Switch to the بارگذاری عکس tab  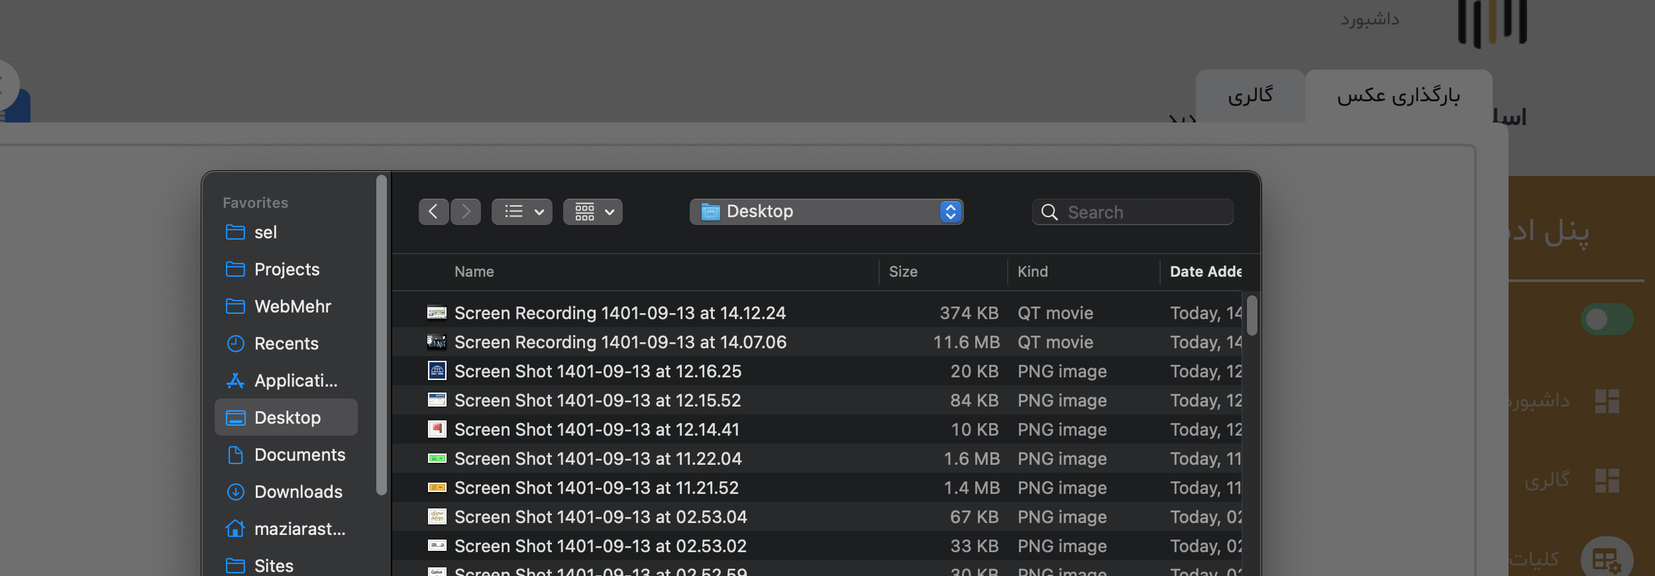pyautogui.click(x=1398, y=96)
